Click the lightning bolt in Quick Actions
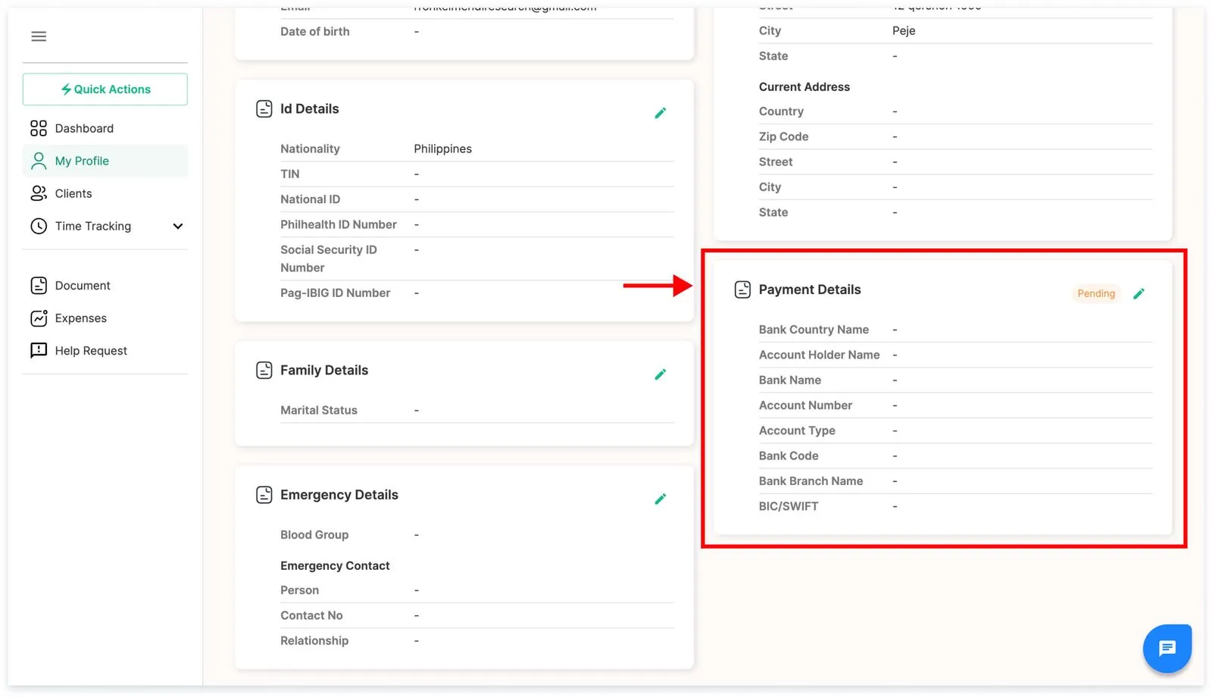 click(x=66, y=89)
